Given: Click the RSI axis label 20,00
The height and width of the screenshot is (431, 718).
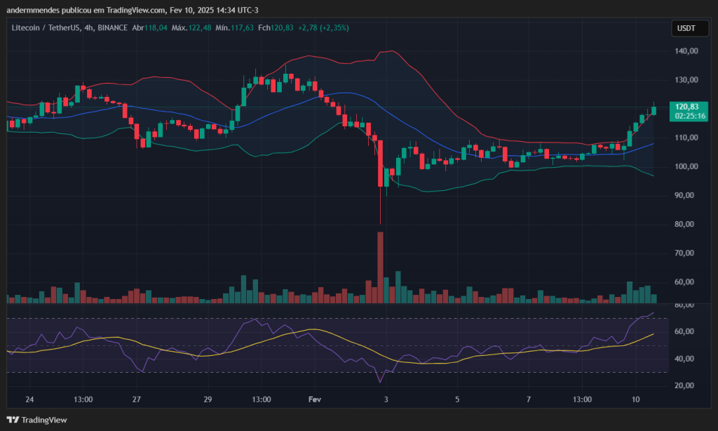Looking at the screenshot, I should pos(684,385).
